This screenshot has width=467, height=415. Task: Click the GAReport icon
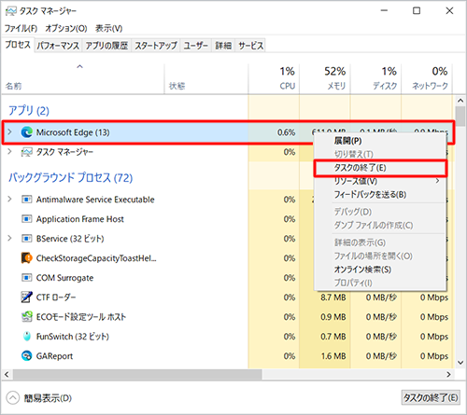click(26, 356)
